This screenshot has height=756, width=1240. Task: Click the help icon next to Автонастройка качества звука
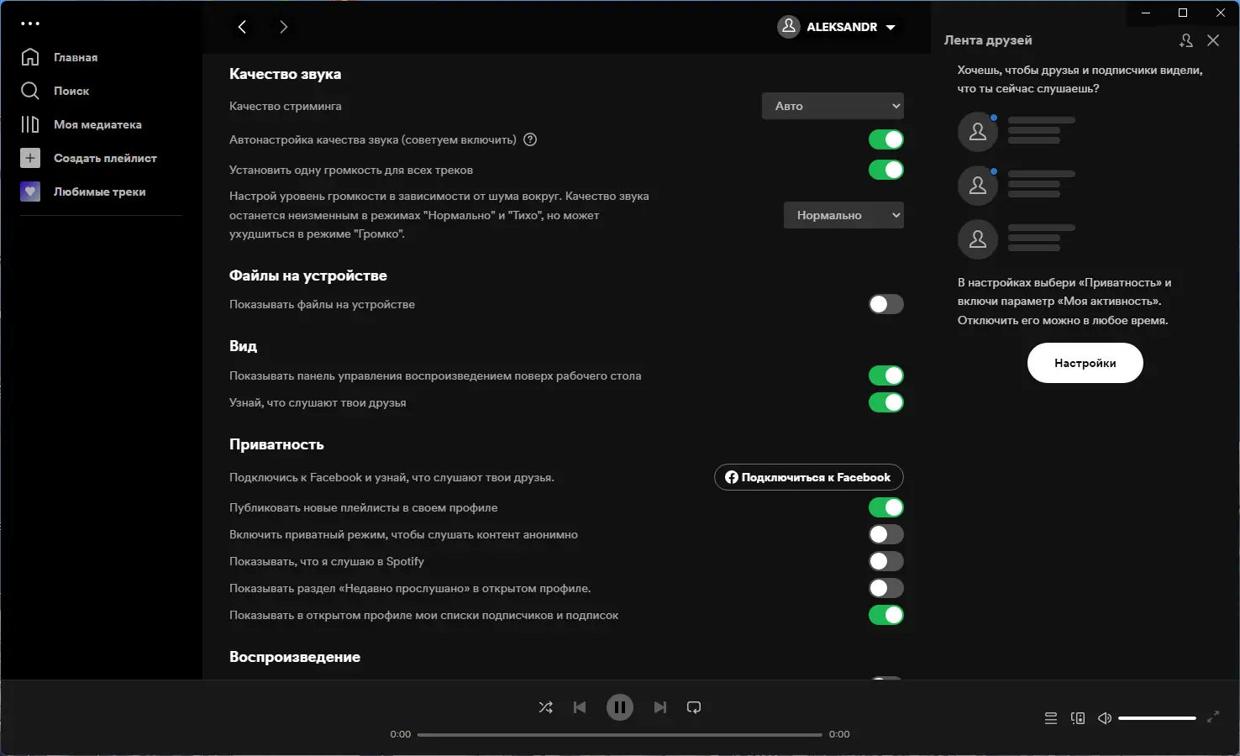[x=530, y=139]
